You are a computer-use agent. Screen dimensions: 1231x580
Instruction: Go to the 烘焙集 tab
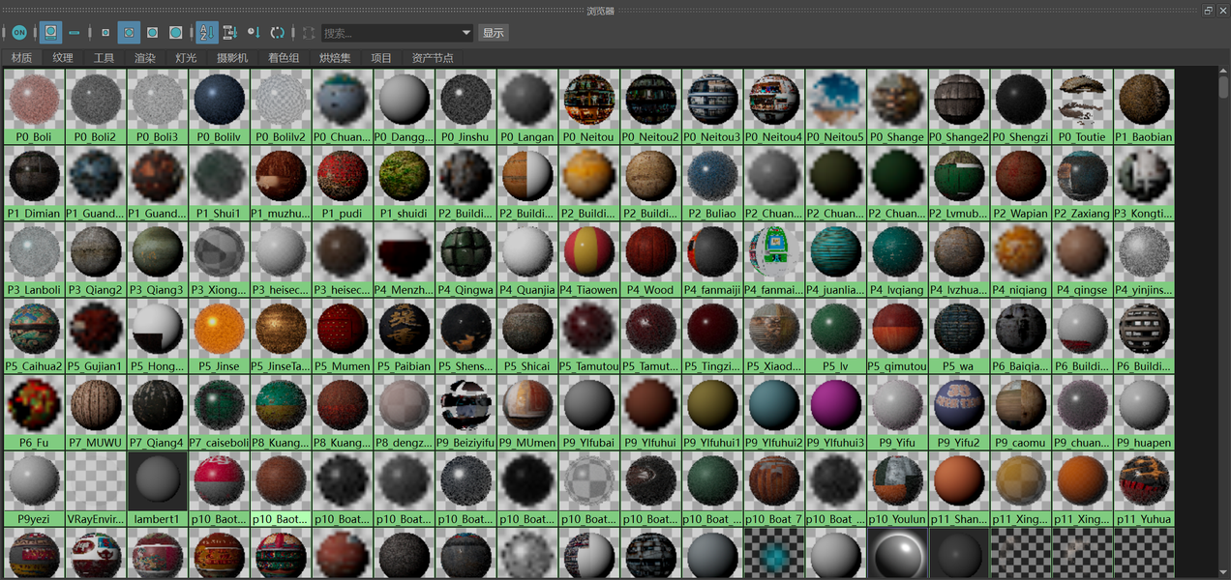(x=335, y=58)
